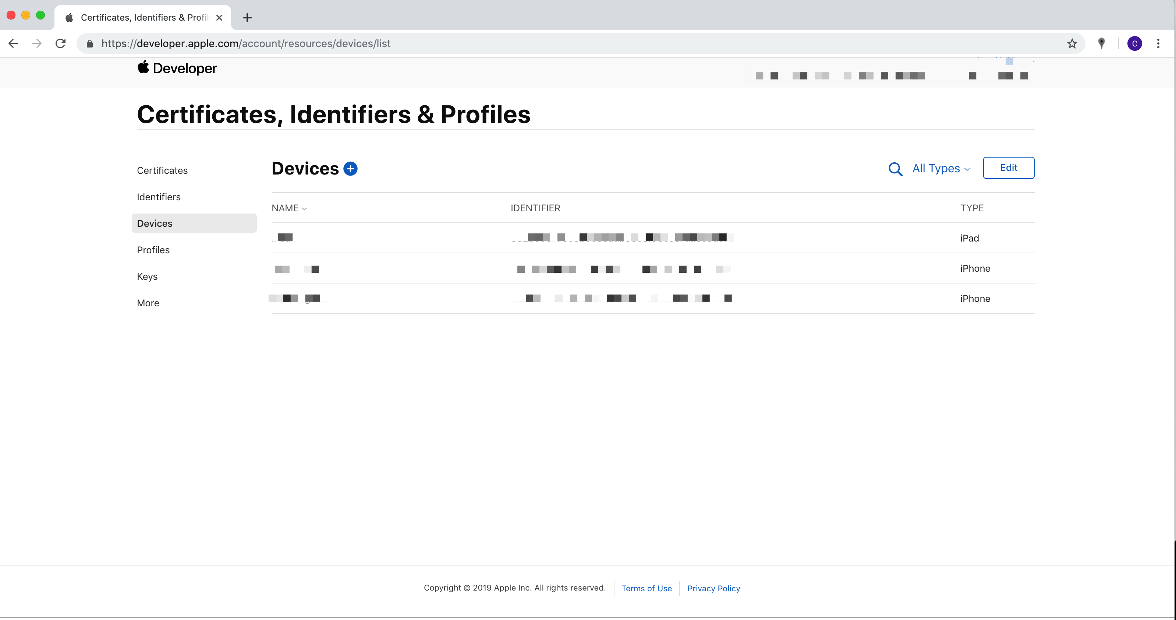
Task: Click the browser address bar URL
Action: (x=245, y=43)
